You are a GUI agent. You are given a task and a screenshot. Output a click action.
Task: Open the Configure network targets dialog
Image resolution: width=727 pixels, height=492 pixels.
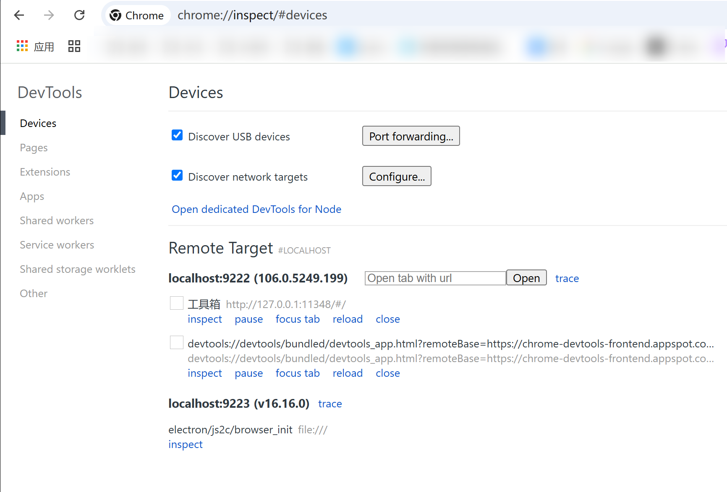(397, 176)
